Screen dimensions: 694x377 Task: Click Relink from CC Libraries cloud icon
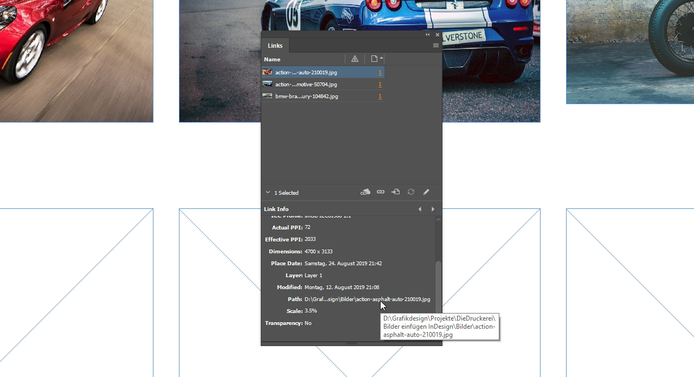coord(365,192)
